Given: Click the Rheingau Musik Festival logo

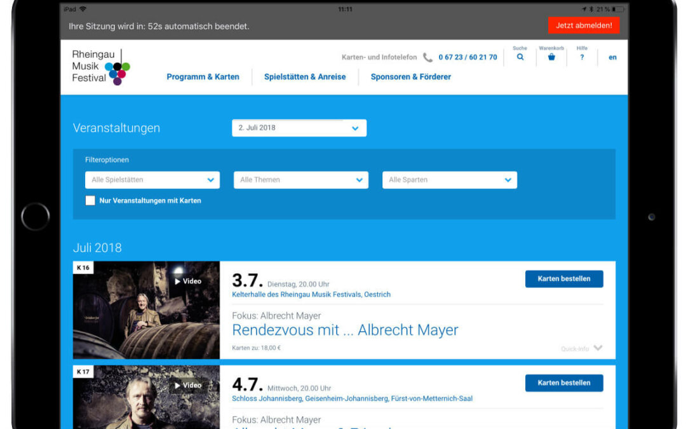Looking at the screenshot, I should click(x=101, y=67).
